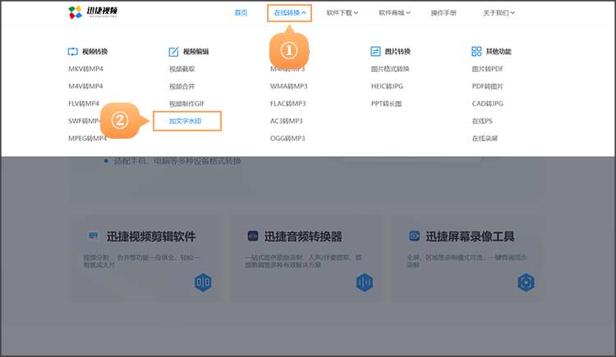
Task: Select OGG转MP3 converter
Action: click(x=287, y=138)
